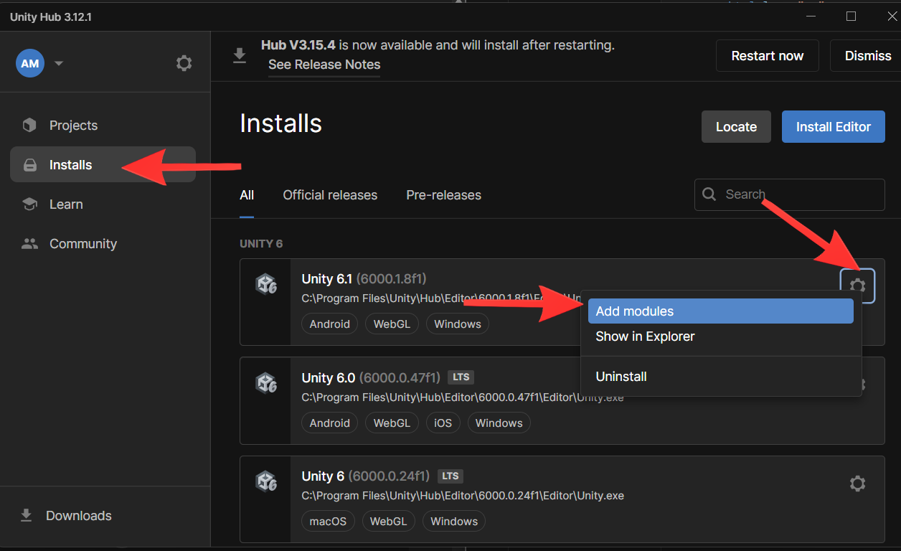Choose Show in Explorer from the menu
This screenshot has width=901, height=551.
coord(644,336)
